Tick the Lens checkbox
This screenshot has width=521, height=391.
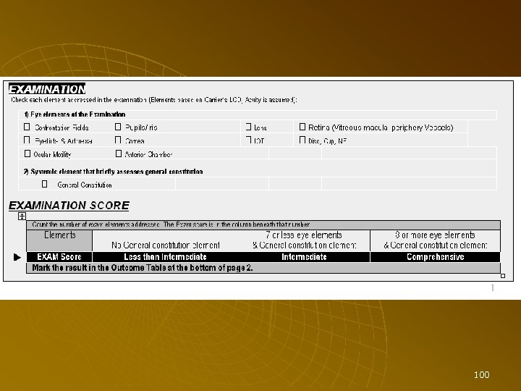tap(248, 127)
